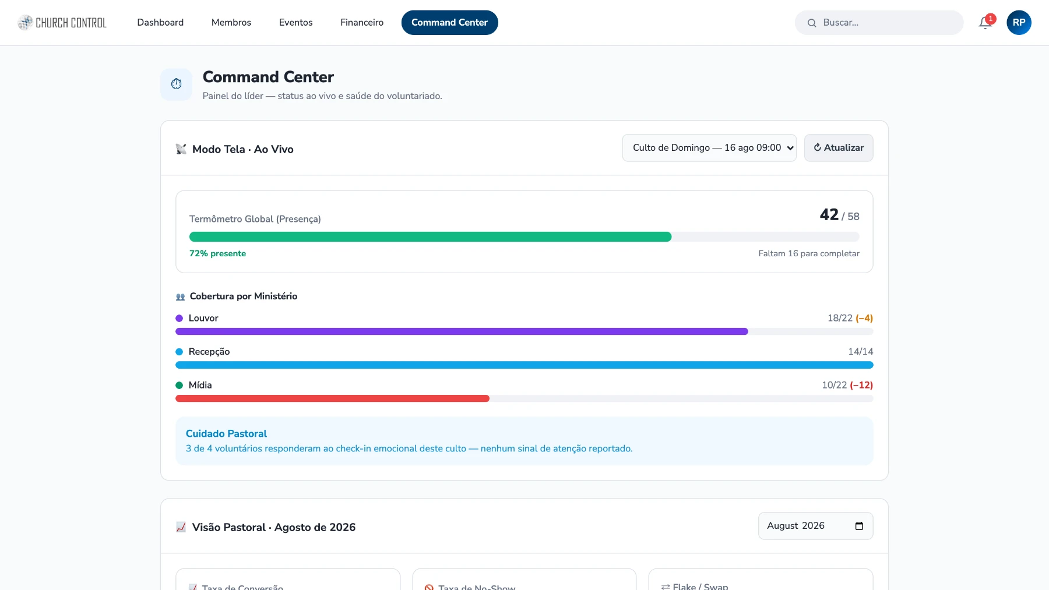Click the red Mídia coverage bar
The image size is (1049, 590).
pos(332,398)
